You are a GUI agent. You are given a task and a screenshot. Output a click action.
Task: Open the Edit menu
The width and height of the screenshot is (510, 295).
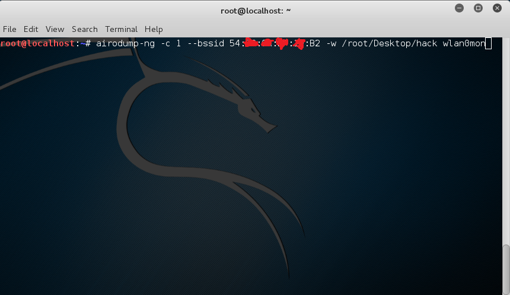(31, 29)
